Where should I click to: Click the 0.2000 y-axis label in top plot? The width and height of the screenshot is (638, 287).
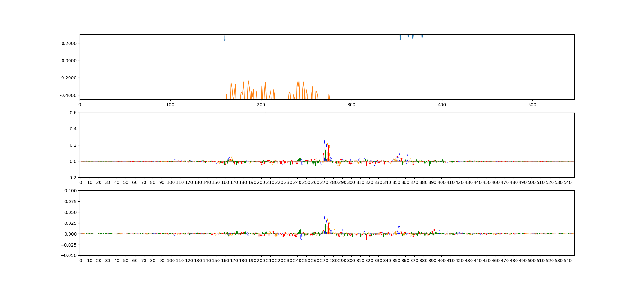click(x=69, y=43)
